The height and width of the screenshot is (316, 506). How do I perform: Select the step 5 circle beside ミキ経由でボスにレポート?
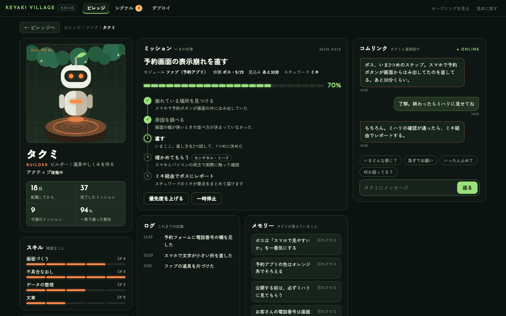pos(148,176)
